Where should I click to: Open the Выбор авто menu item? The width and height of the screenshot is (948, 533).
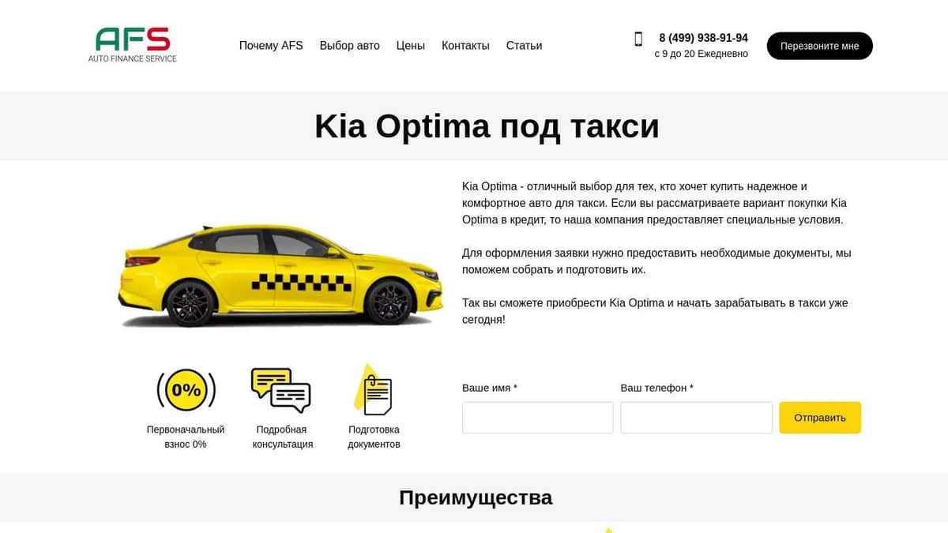349,46
